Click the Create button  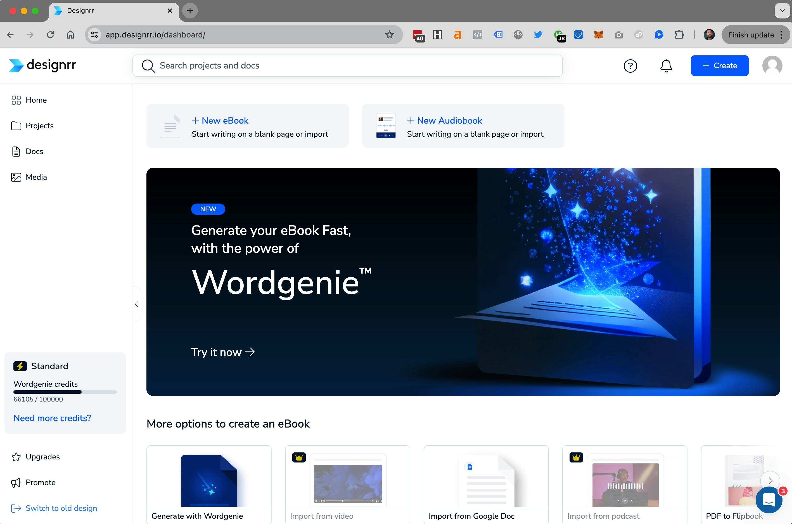point(720,65)
